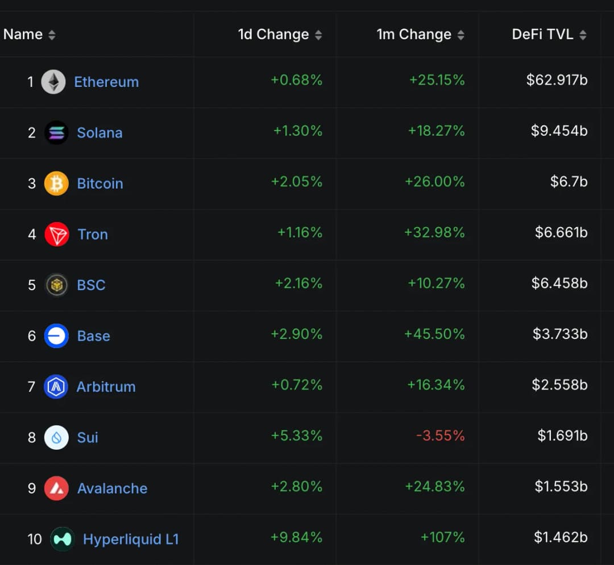Open the Hyperliquid L1 chain link

[131, 539]
